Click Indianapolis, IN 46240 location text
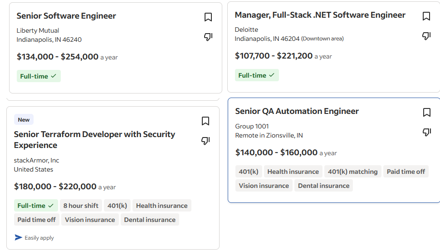This screenshot has height=251, width=440. [49, 39]
